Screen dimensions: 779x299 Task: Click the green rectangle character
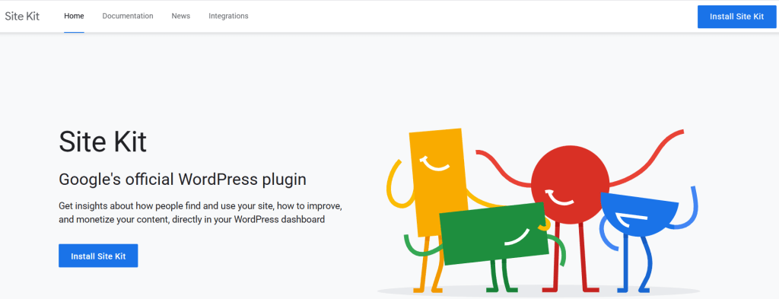494,234
